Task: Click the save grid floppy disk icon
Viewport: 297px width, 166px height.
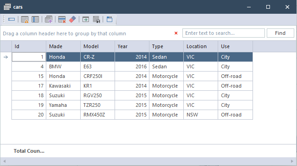Action: [96, 19]
